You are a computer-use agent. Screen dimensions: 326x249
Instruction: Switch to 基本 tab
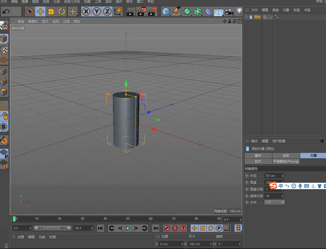[x=258, y=155]
